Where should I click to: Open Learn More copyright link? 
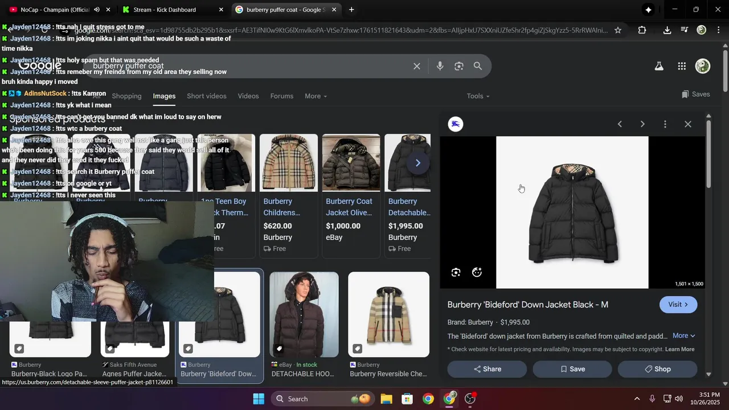point(679,350)
